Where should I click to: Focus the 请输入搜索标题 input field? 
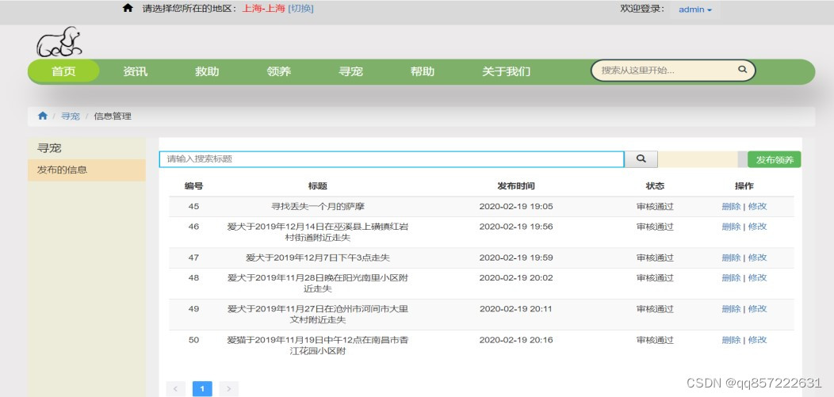pos(392,159)
